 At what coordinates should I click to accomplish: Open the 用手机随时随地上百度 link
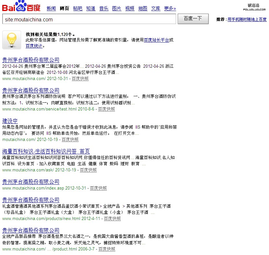247,20
